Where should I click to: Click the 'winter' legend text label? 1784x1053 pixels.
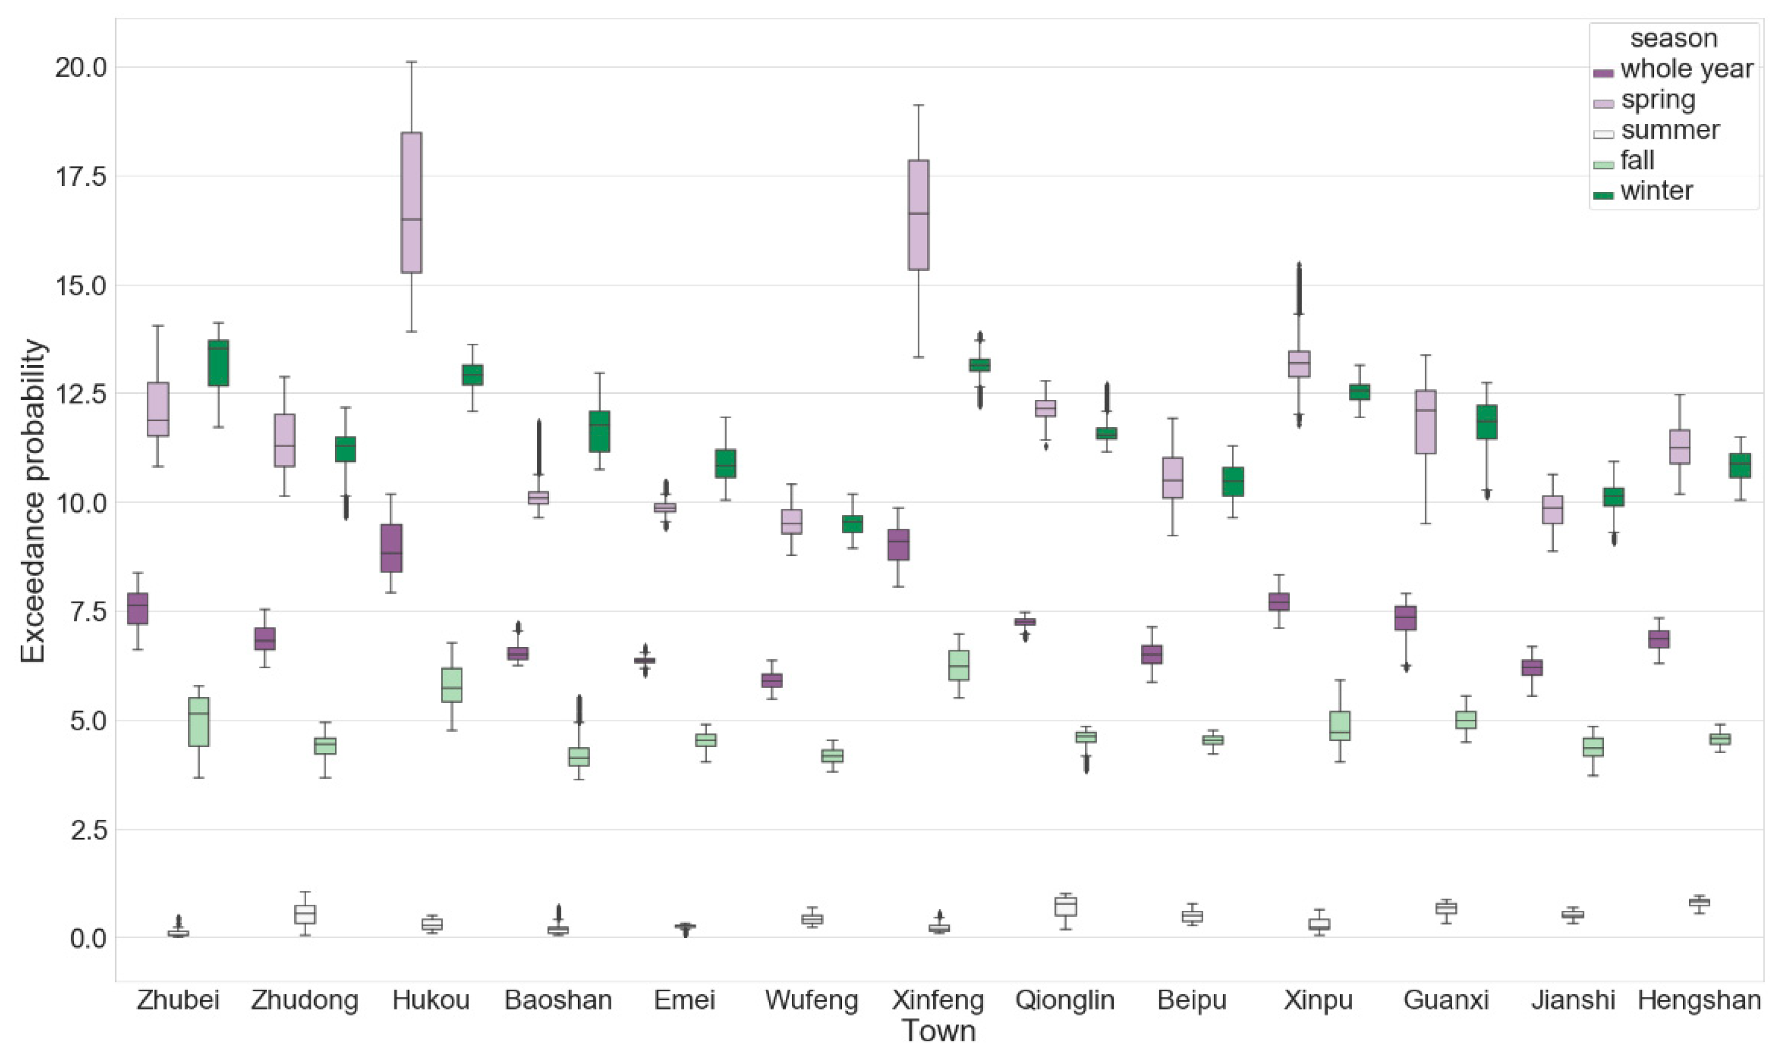[1656, 191]
